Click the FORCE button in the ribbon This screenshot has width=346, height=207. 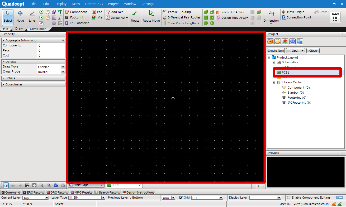(x=335, y=17)
